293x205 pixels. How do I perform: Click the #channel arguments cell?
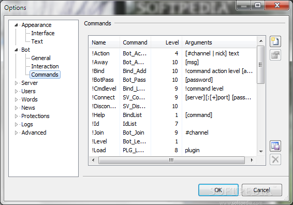tap(197, 133)
